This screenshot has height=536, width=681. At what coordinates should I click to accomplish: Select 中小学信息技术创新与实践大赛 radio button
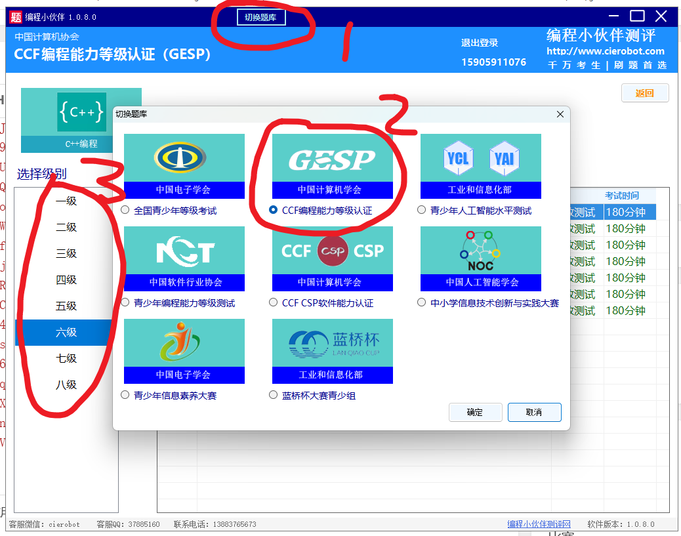(x=421, y=302)
